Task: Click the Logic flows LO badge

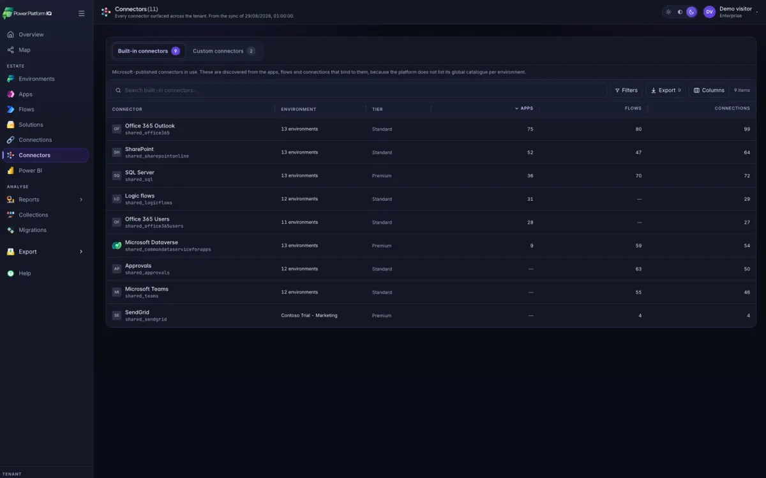Action: click(117, 199)
